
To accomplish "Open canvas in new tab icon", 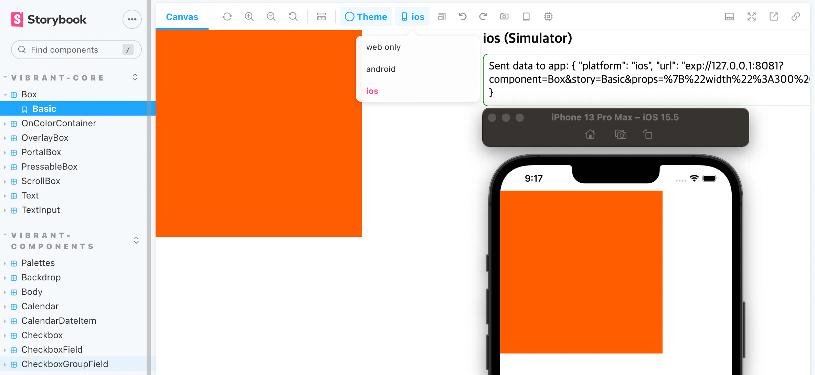I will [x=773, y=17].
